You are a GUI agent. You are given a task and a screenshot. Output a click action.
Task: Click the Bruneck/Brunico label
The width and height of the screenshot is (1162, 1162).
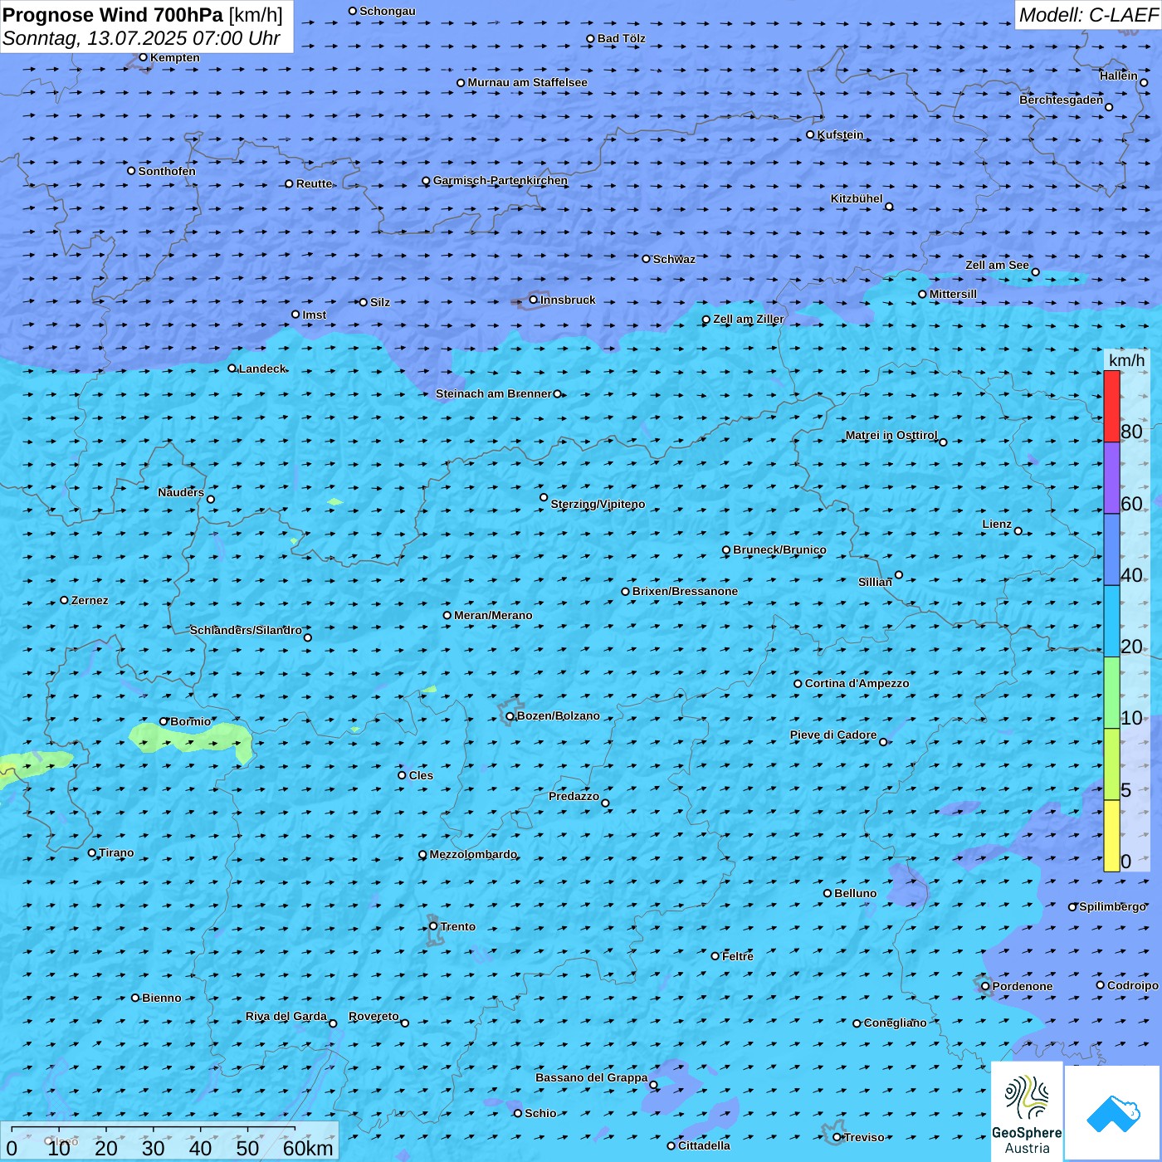coord(779,549)
